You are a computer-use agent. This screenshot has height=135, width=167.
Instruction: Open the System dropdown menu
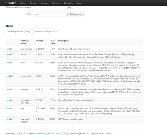tap(34, 3)
